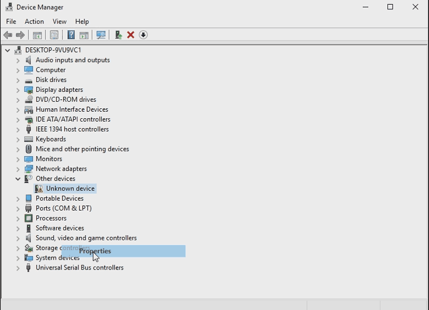The height and width of the screenshot is (310, 429).
Task: Select the DVD/CD-ROM drives label
Action: (66, 99)
